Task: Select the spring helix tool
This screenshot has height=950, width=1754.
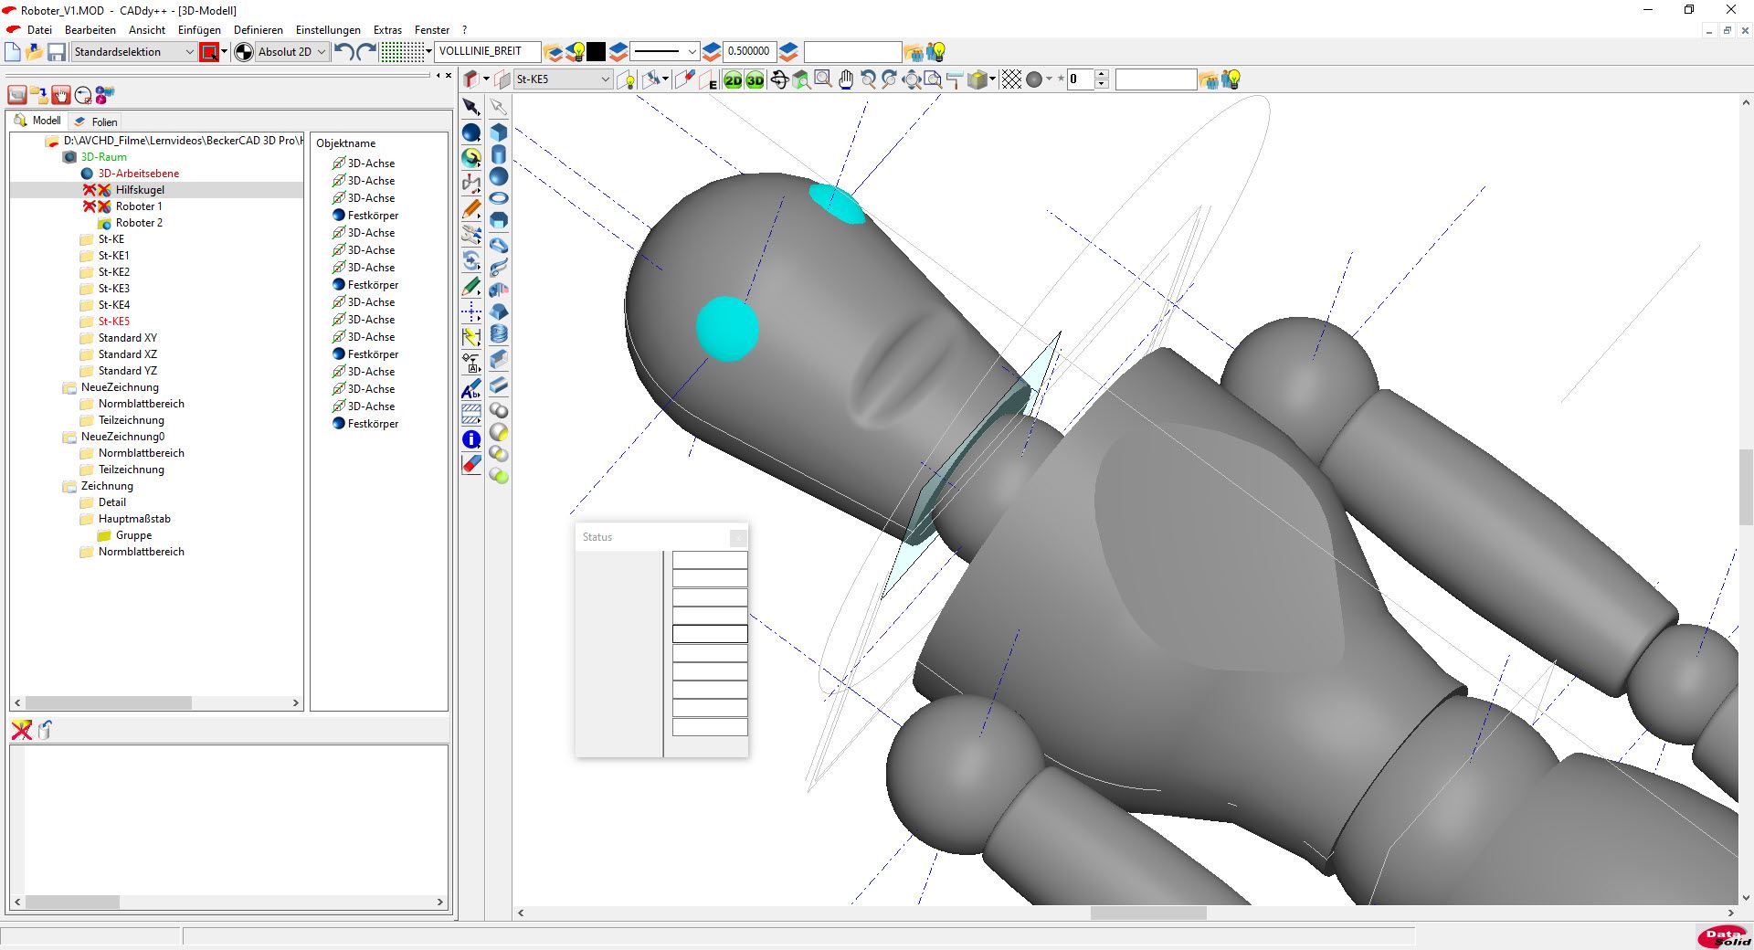Action: click(499, 333)
